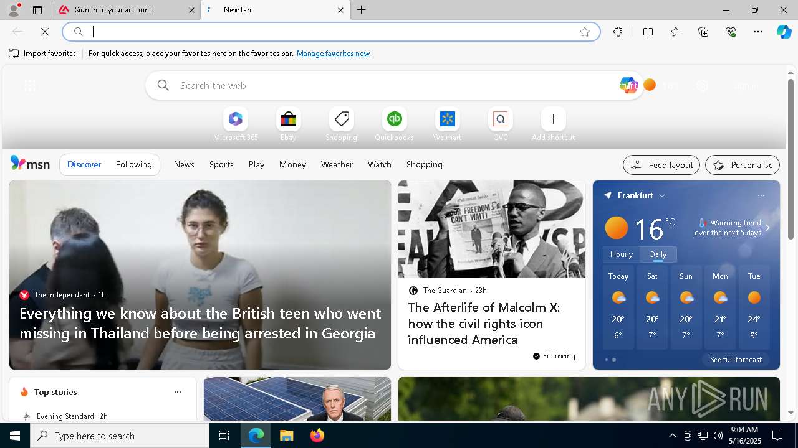Launch Copilot from the toolbar

point(784,32)
